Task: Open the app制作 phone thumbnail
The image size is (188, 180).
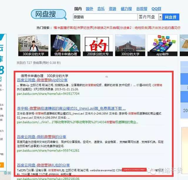Action: pos(162,45)
